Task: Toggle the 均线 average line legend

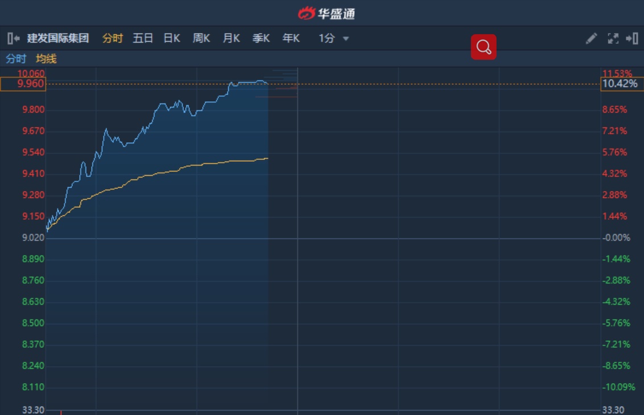Action: pos(46,59)
